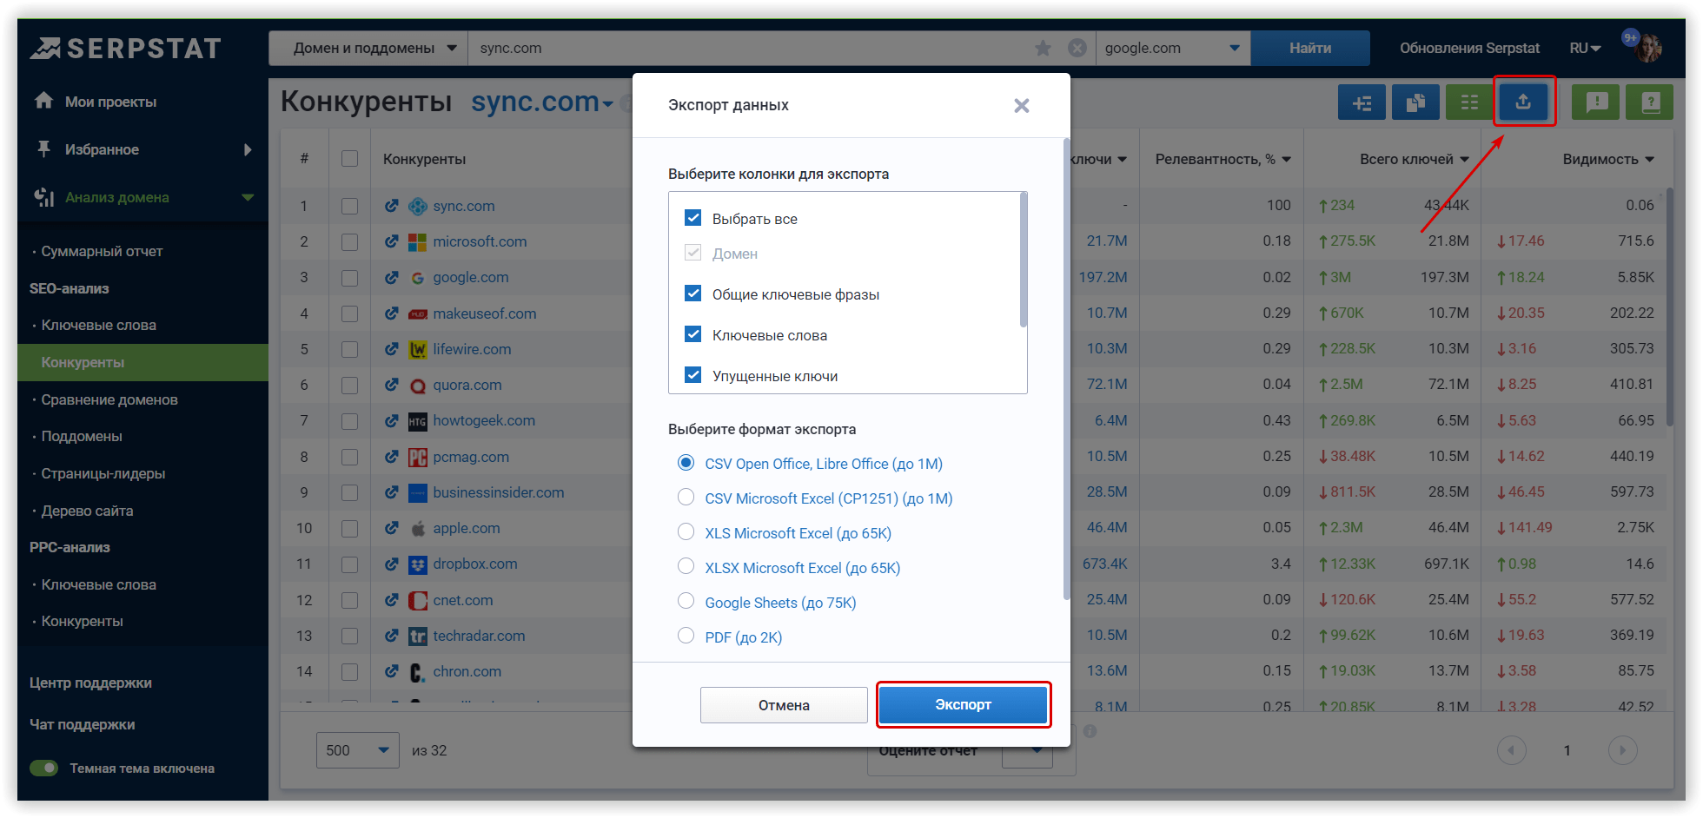The image size is (1703, 818).
Task: Click the copy to clipboard toolbar icon
Action: (x=1415, y=102)
